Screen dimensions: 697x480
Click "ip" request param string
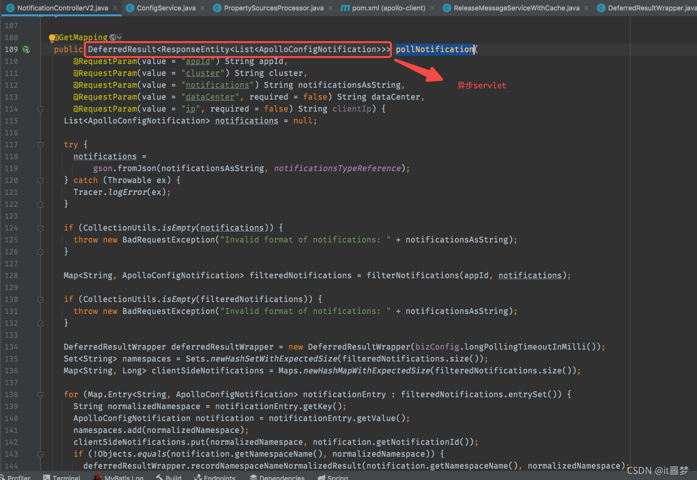[190, 109]
